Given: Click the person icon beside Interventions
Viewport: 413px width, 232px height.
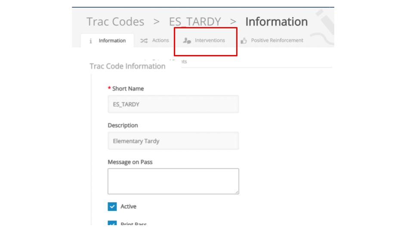Looking at the screenshot, I should click(187, 40).
